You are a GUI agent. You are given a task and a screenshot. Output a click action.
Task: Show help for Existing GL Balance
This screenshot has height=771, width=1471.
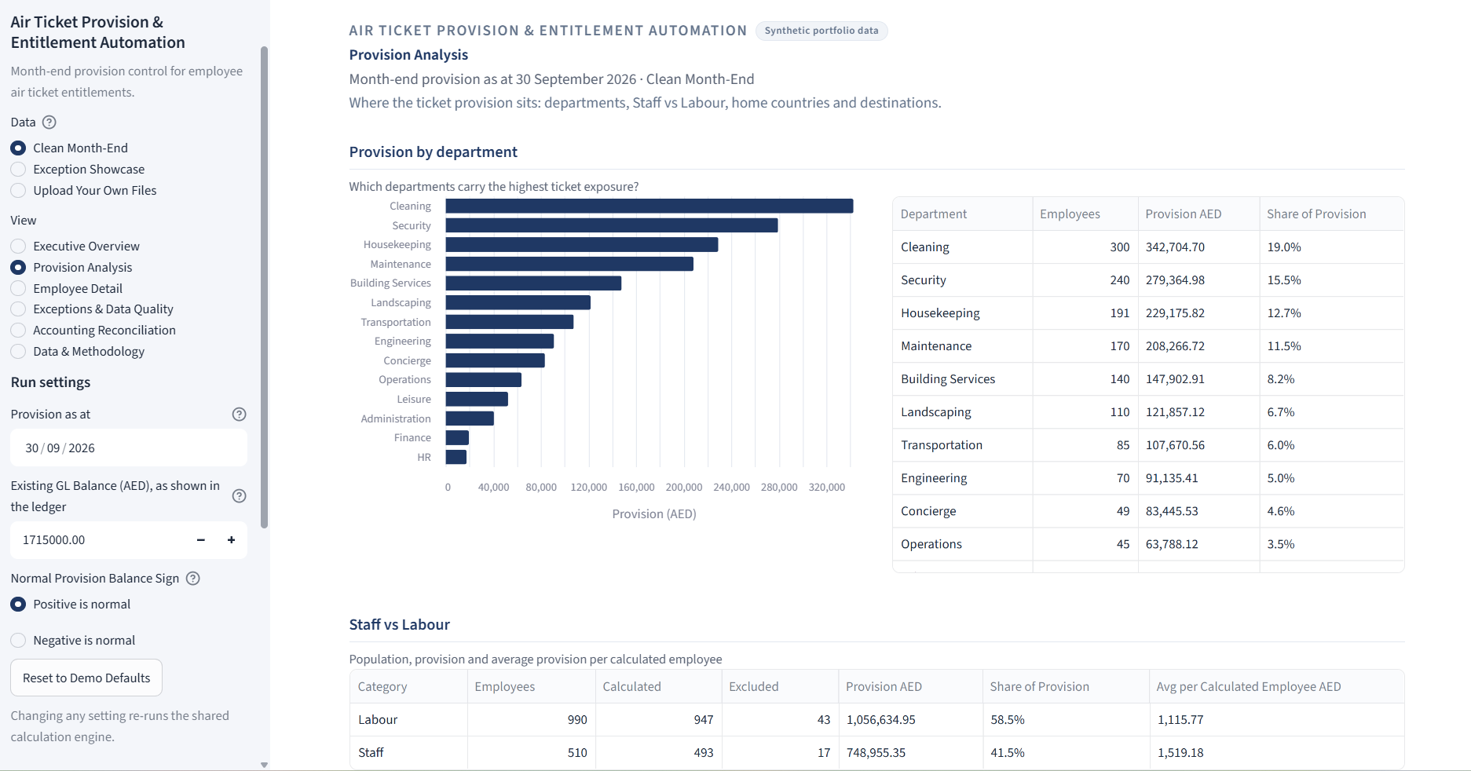pos(240,496)
